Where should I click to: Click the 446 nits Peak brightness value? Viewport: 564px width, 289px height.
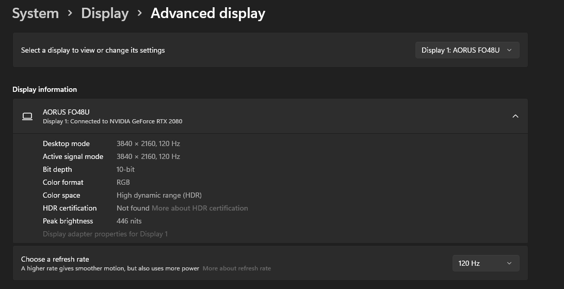coord(129,221)
